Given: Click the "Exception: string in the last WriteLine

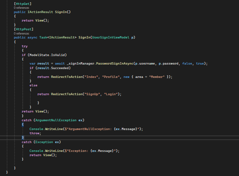Looking at the screenshot, I should [78, 151].
